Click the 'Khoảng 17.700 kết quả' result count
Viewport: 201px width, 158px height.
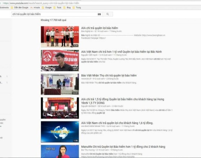point(54,20)
